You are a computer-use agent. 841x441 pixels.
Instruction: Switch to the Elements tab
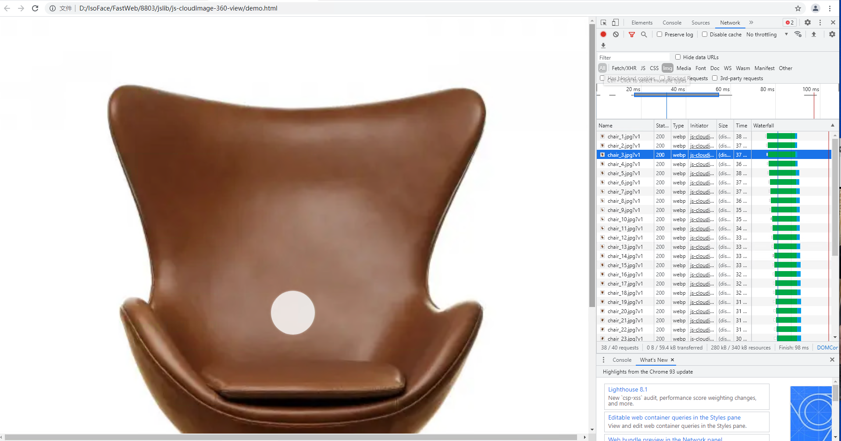click(642, 23)
